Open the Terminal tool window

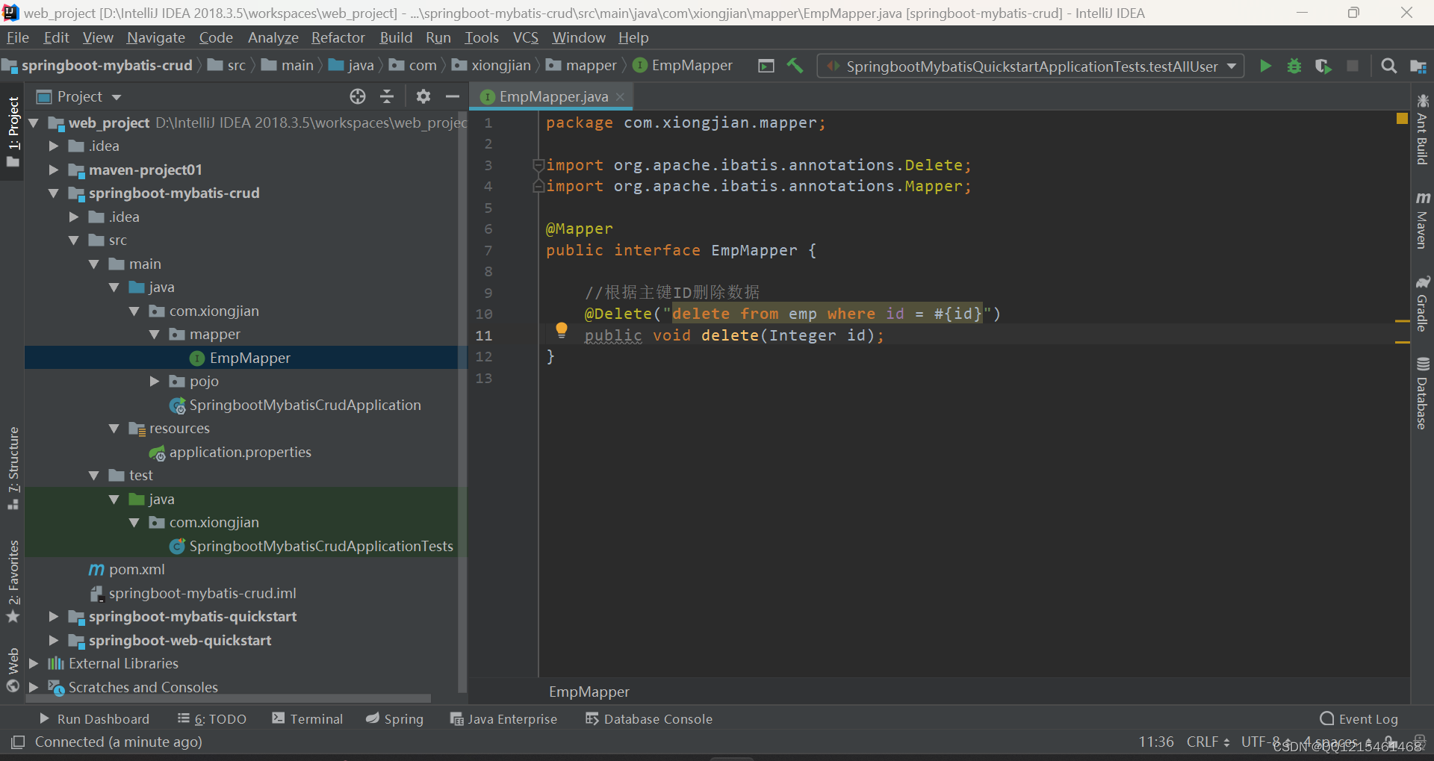pos(308,718)
